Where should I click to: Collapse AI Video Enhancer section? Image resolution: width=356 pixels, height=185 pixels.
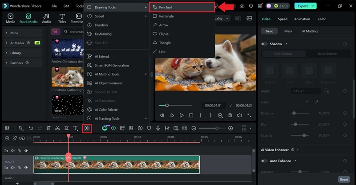pos(298,150)
